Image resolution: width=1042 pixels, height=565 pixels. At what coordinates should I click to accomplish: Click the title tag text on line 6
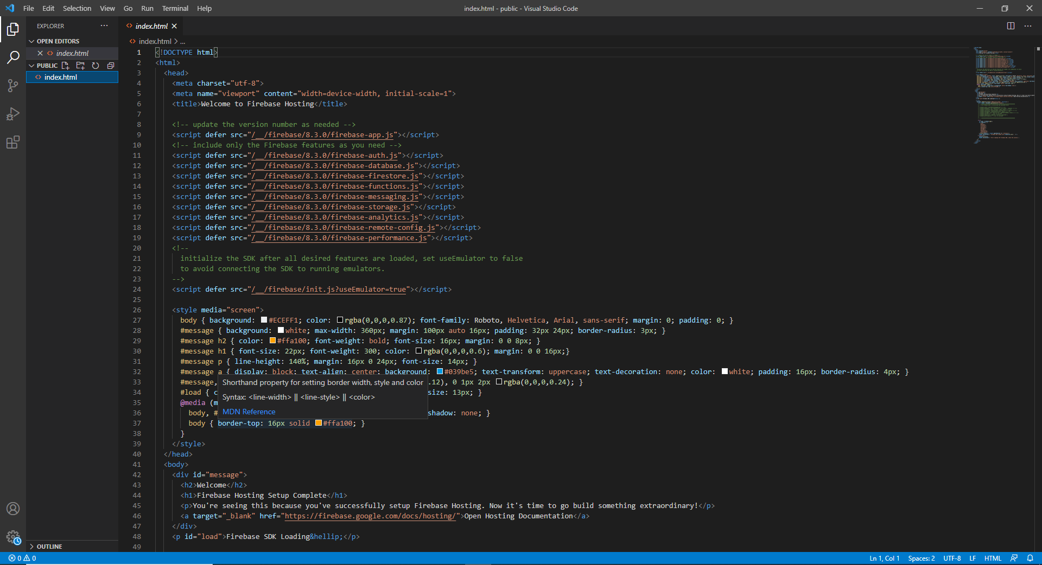[257, 104]
